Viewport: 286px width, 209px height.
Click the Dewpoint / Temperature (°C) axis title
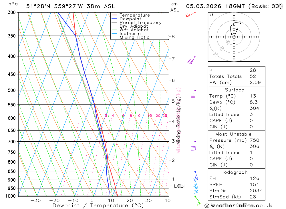point(98,206)
